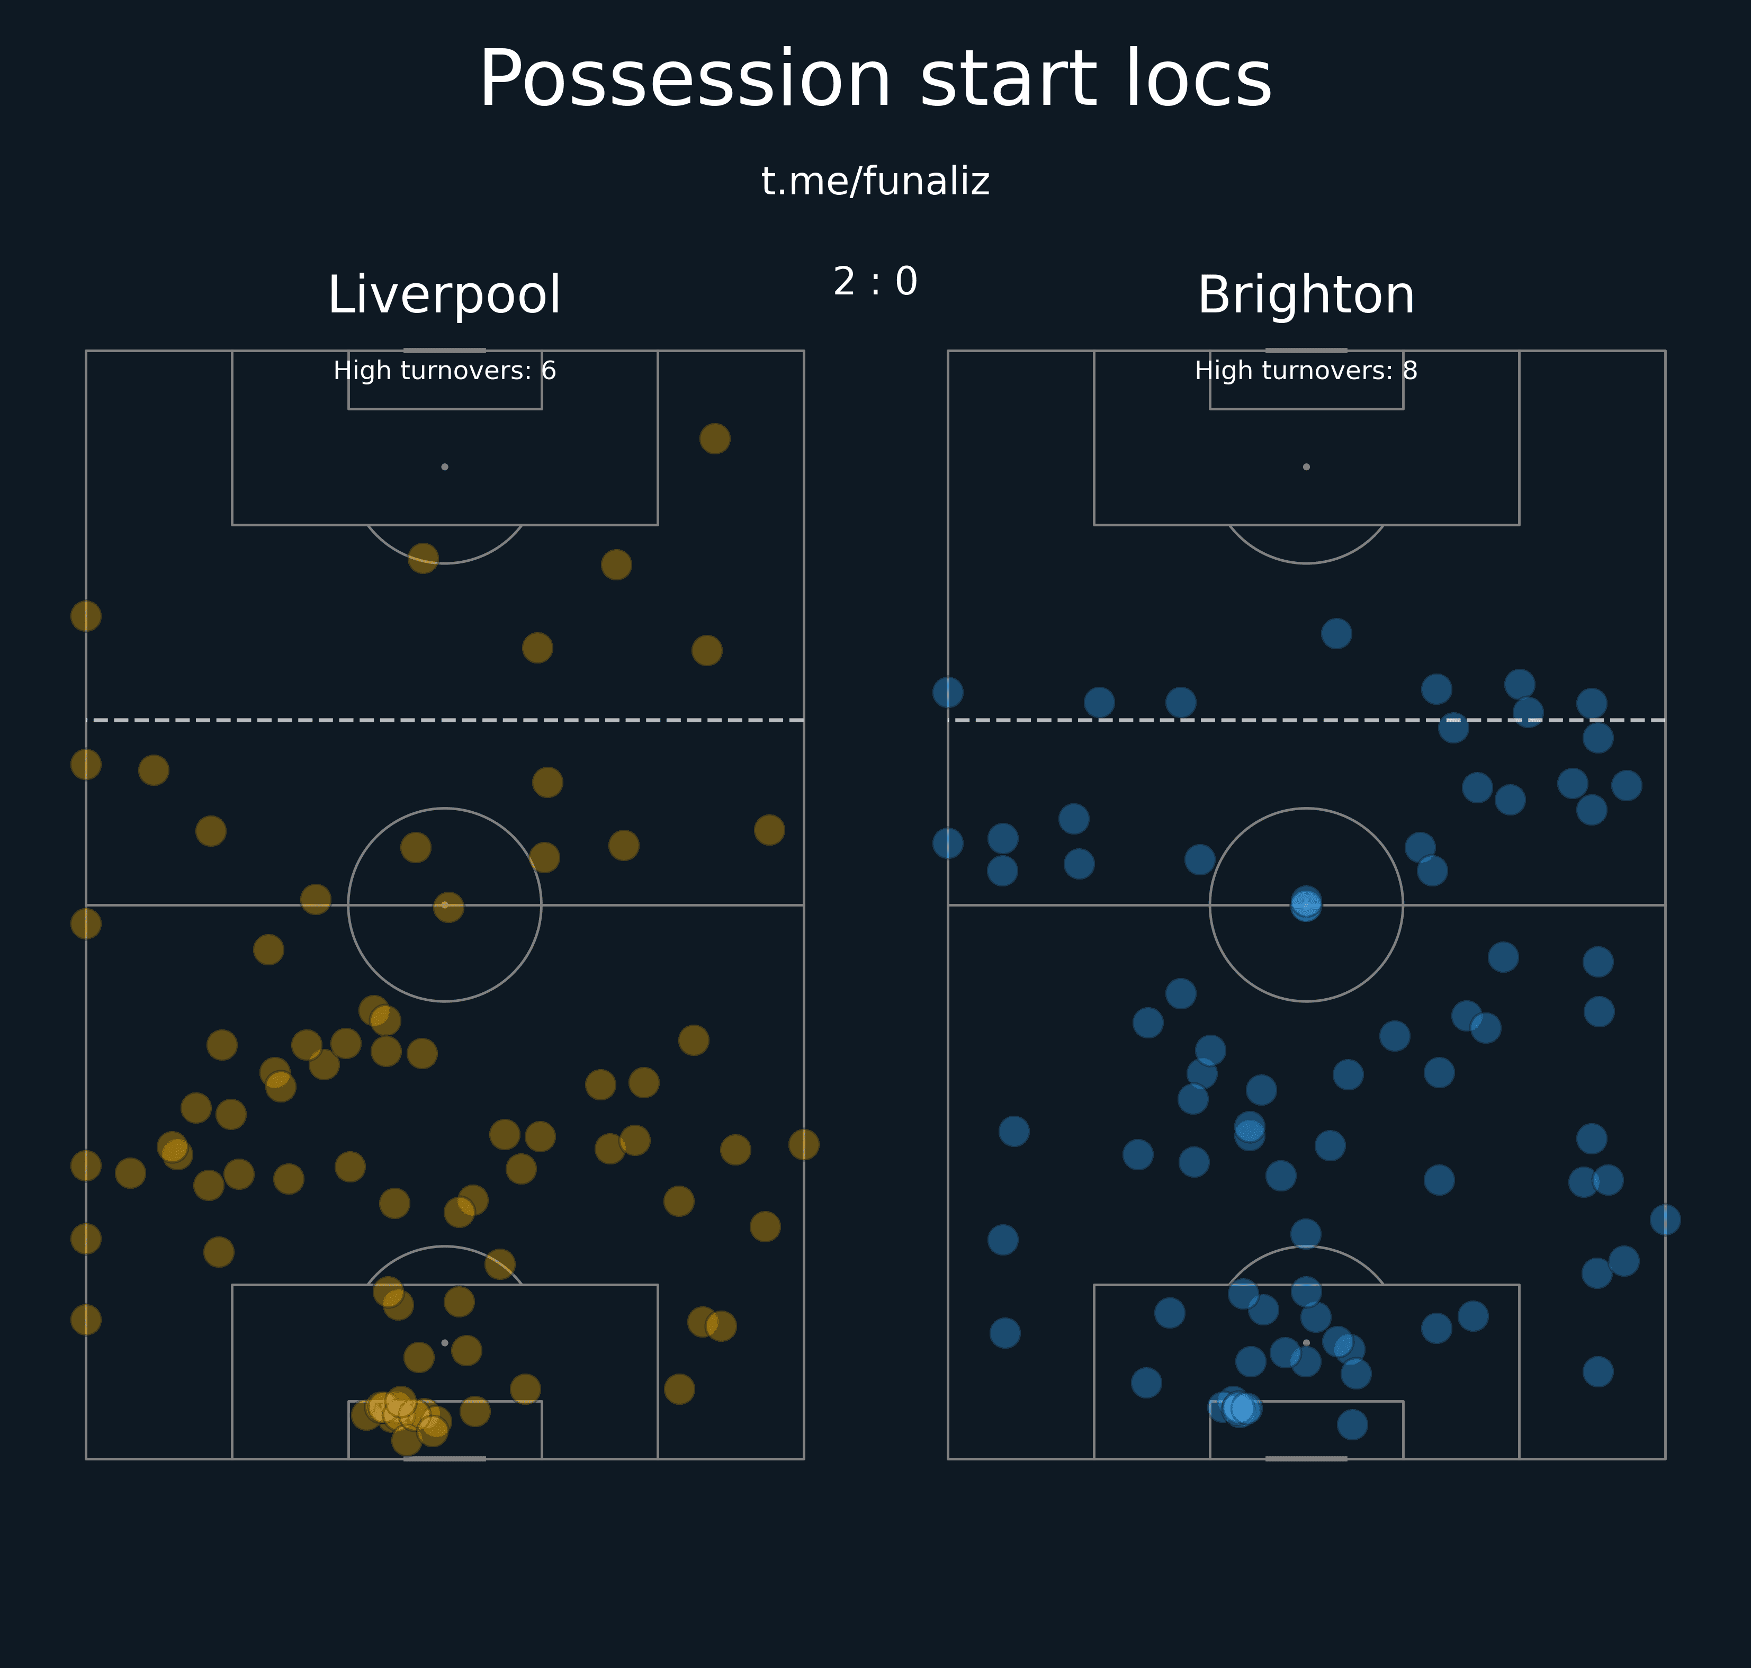
Task: Click the bright blue dot at Brighton's centre spot
Action: click(1306, 904)
